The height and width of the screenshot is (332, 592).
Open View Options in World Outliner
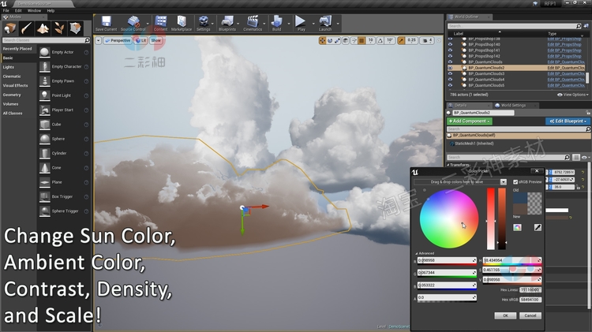(x=573, y=95)
